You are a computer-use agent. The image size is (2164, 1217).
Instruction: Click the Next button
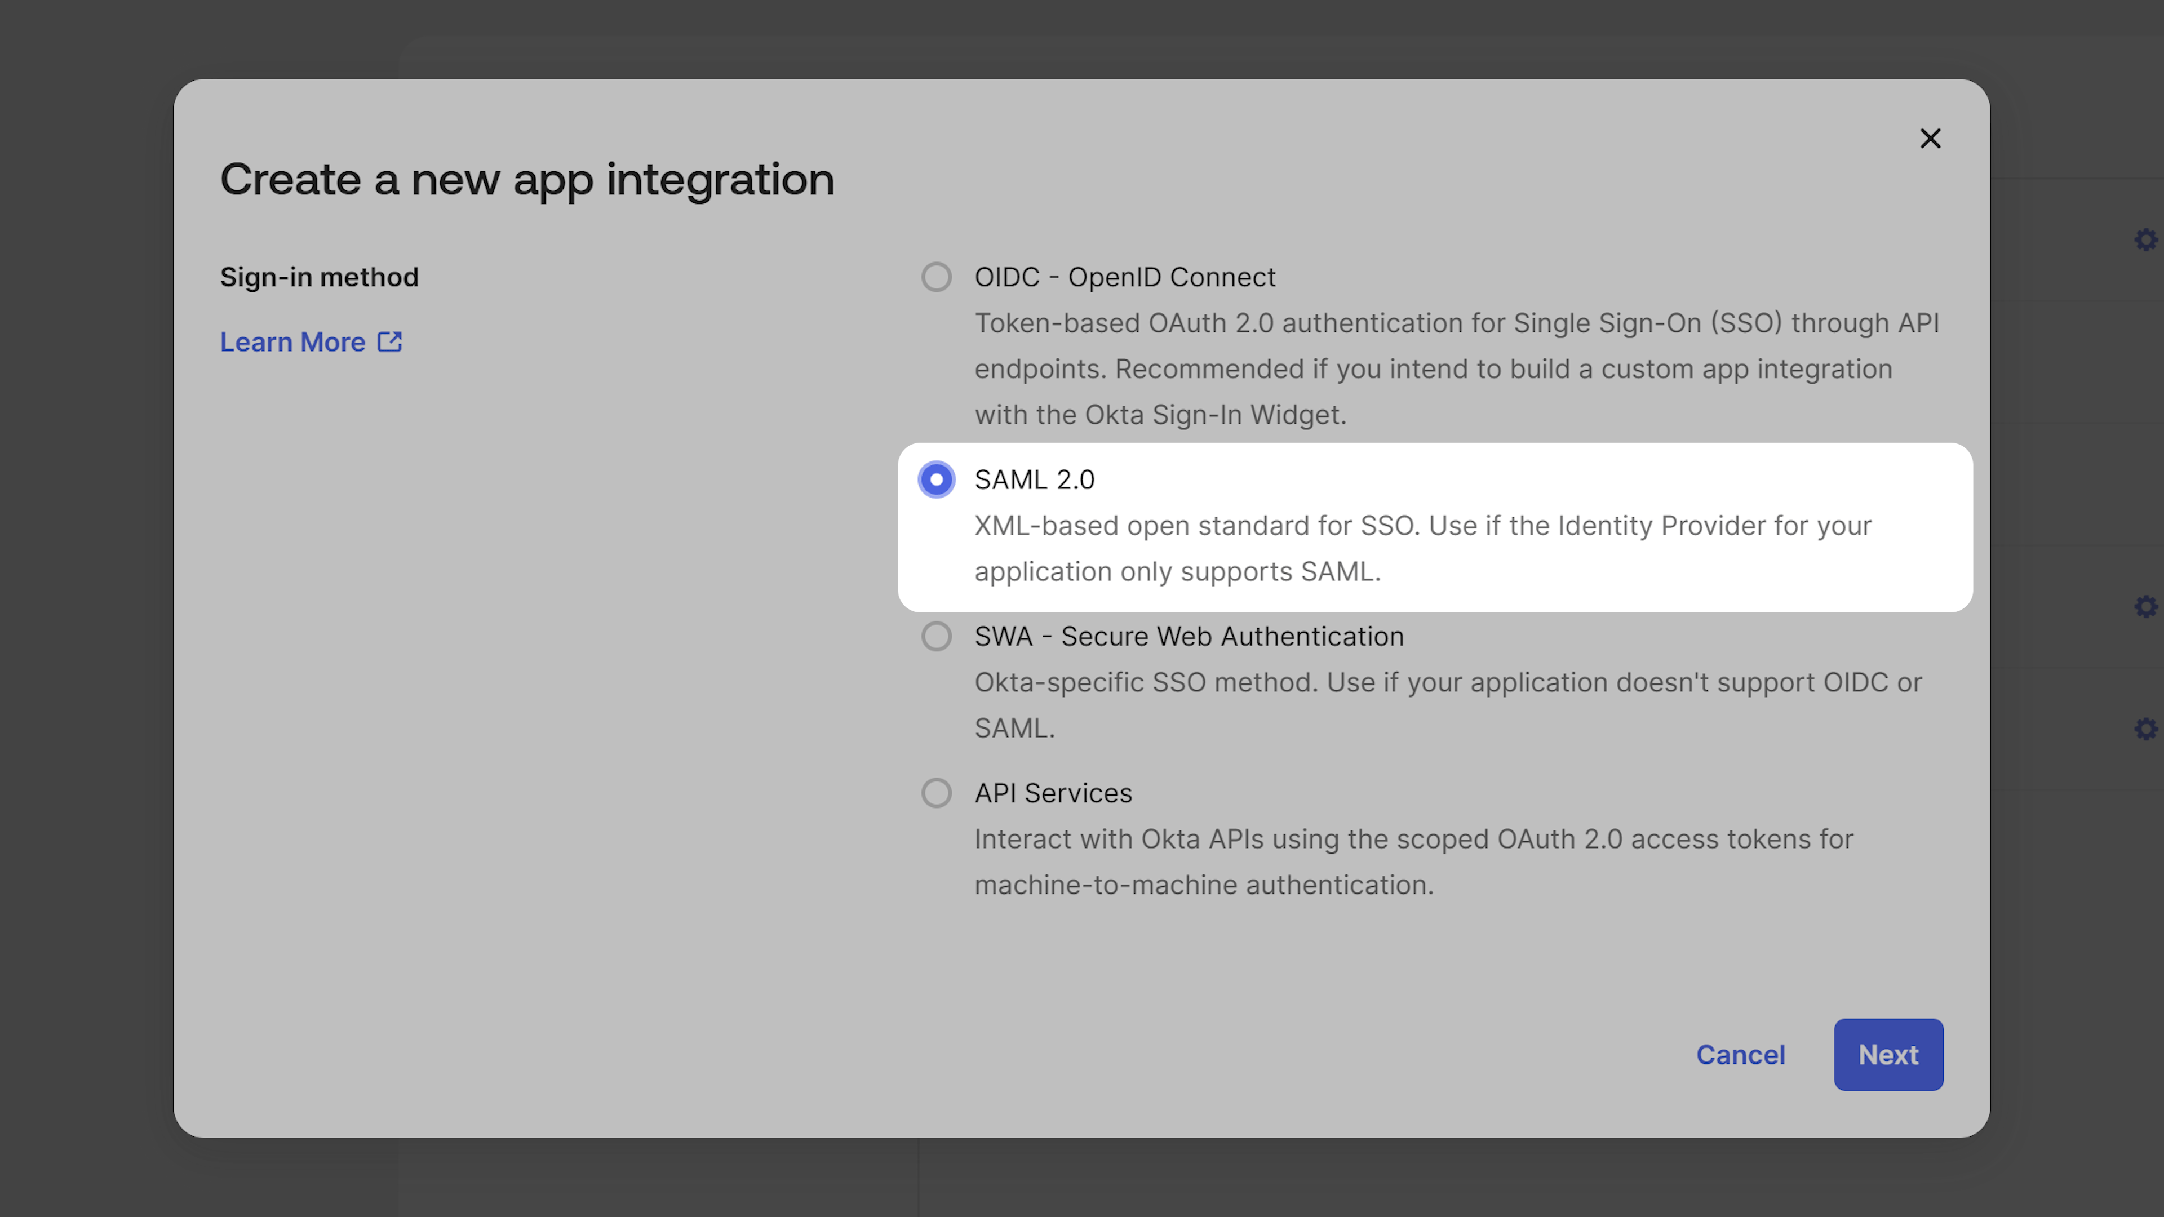point(1888,1055)
